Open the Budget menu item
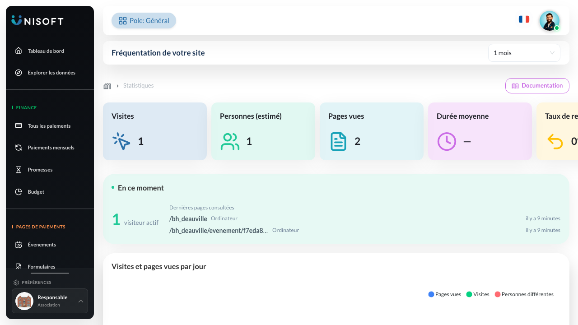Screen dimensions: 578x325 (x=36, y=192)
